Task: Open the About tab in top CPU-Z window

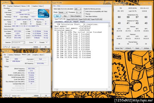Action: pos(41,6)
